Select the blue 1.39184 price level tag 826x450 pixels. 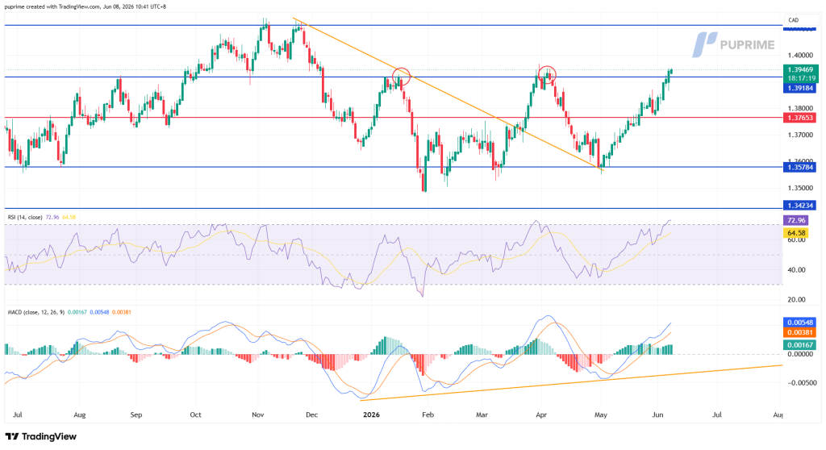point(800,88)
